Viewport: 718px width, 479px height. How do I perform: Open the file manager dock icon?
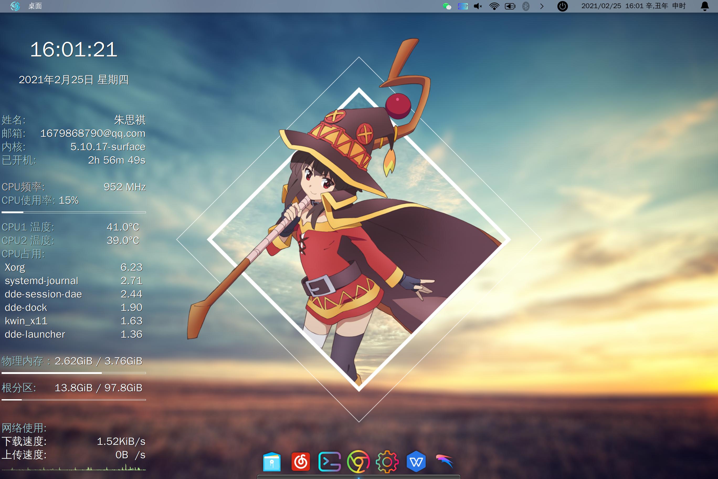click(271, 462)
